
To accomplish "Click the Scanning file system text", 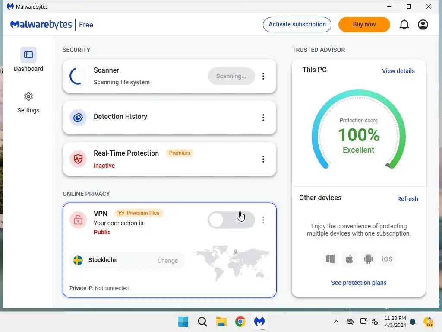I will click(121, 82).
